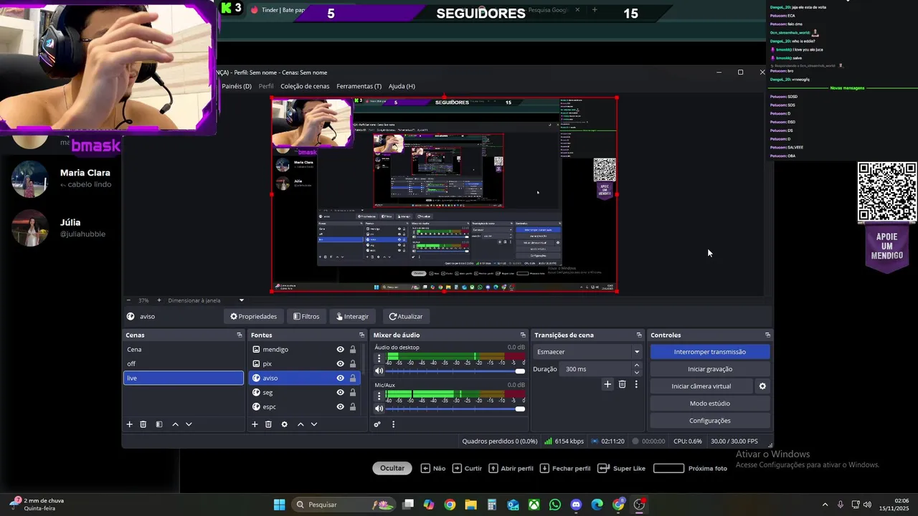Select the Cena scene

[184, 350]
